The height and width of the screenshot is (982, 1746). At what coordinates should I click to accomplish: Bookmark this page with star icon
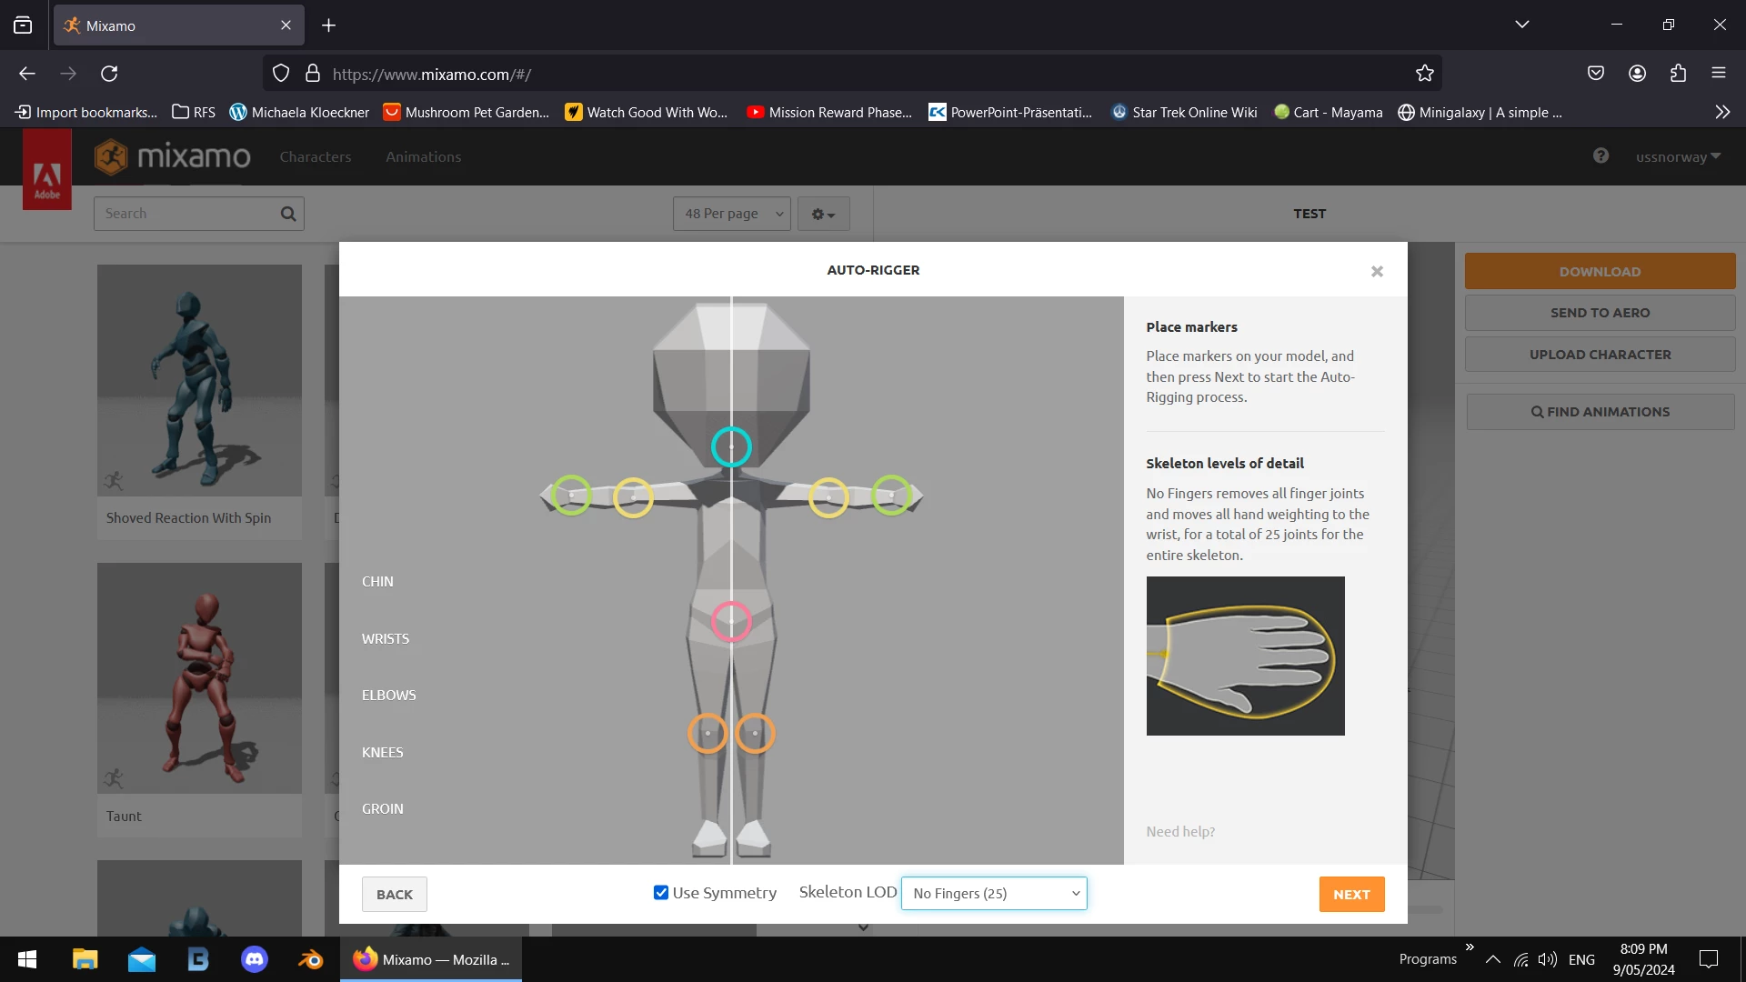point(1424,74)
